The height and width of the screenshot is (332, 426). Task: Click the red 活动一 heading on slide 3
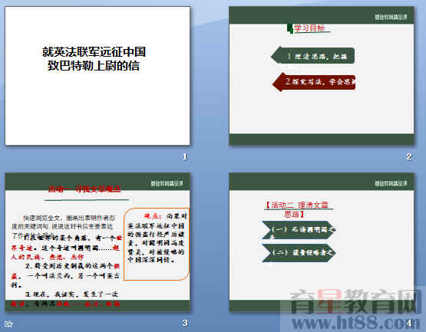pyautogui.click(x=84, y=189)
